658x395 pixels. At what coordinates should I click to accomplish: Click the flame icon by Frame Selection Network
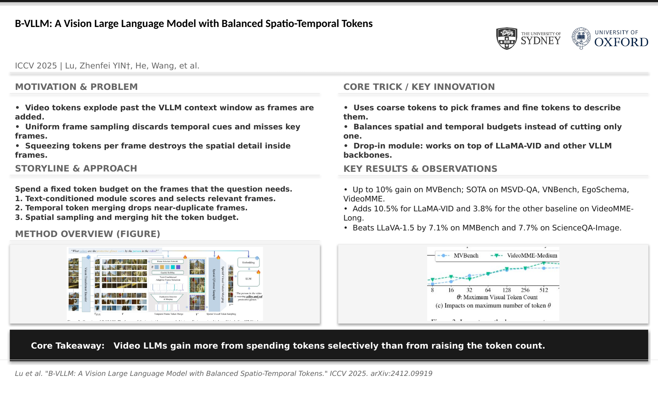click(x=185, y=257)
